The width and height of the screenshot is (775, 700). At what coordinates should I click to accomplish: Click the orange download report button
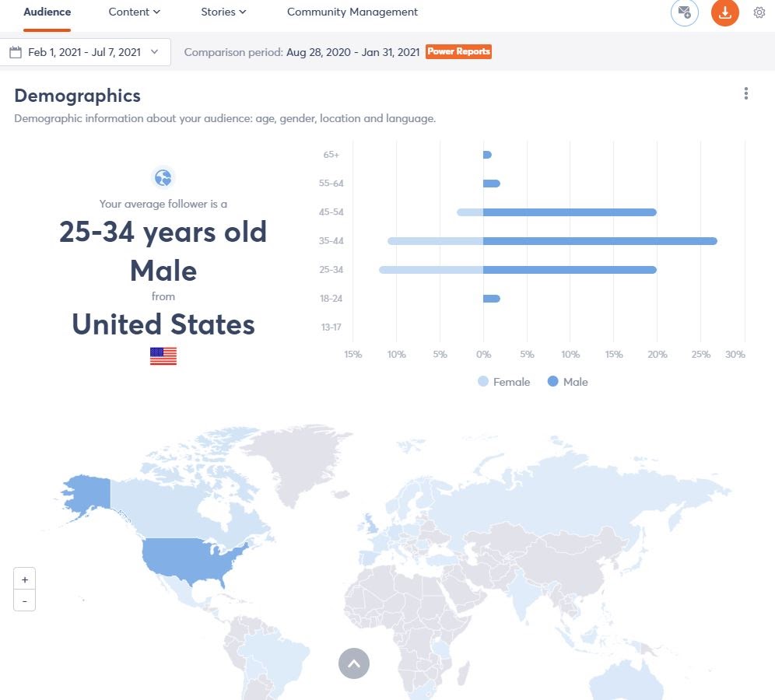coord(724,12)
